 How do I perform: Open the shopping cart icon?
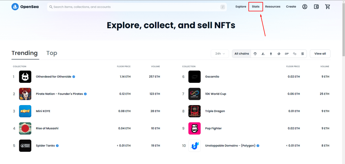[327, 7]
